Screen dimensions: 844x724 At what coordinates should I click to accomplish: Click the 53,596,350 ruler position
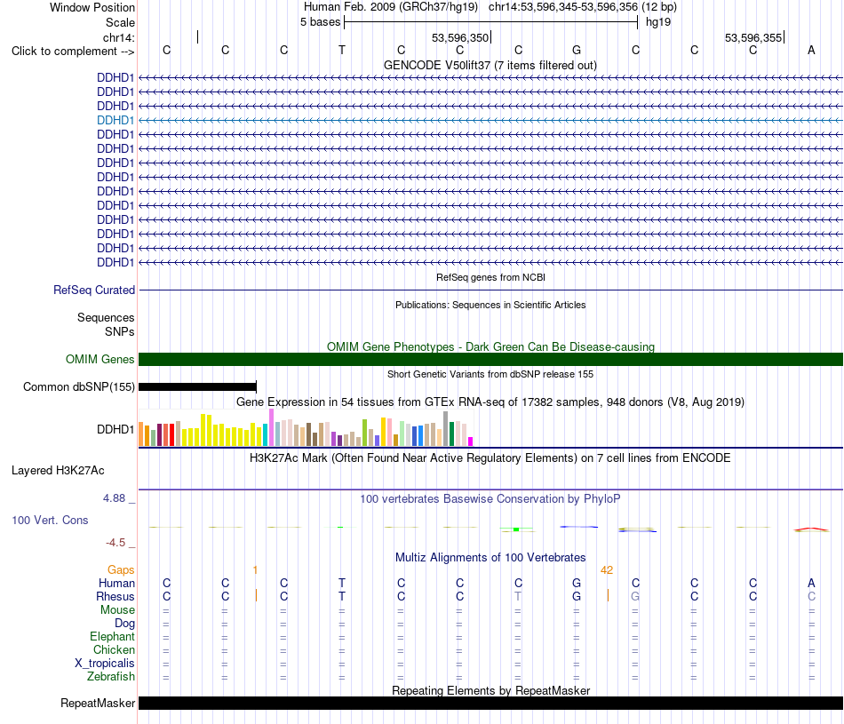tap(460, 37)
